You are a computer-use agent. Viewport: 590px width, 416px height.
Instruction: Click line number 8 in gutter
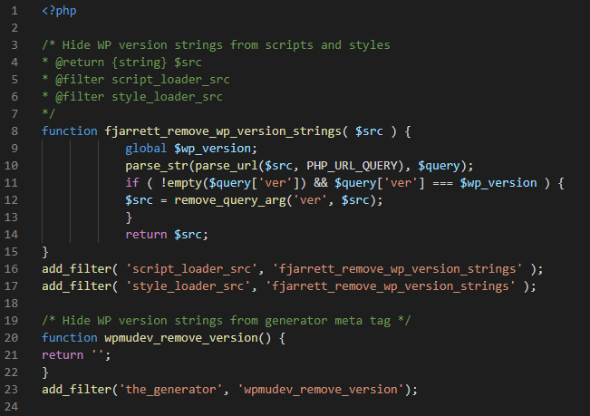[15, 131]
